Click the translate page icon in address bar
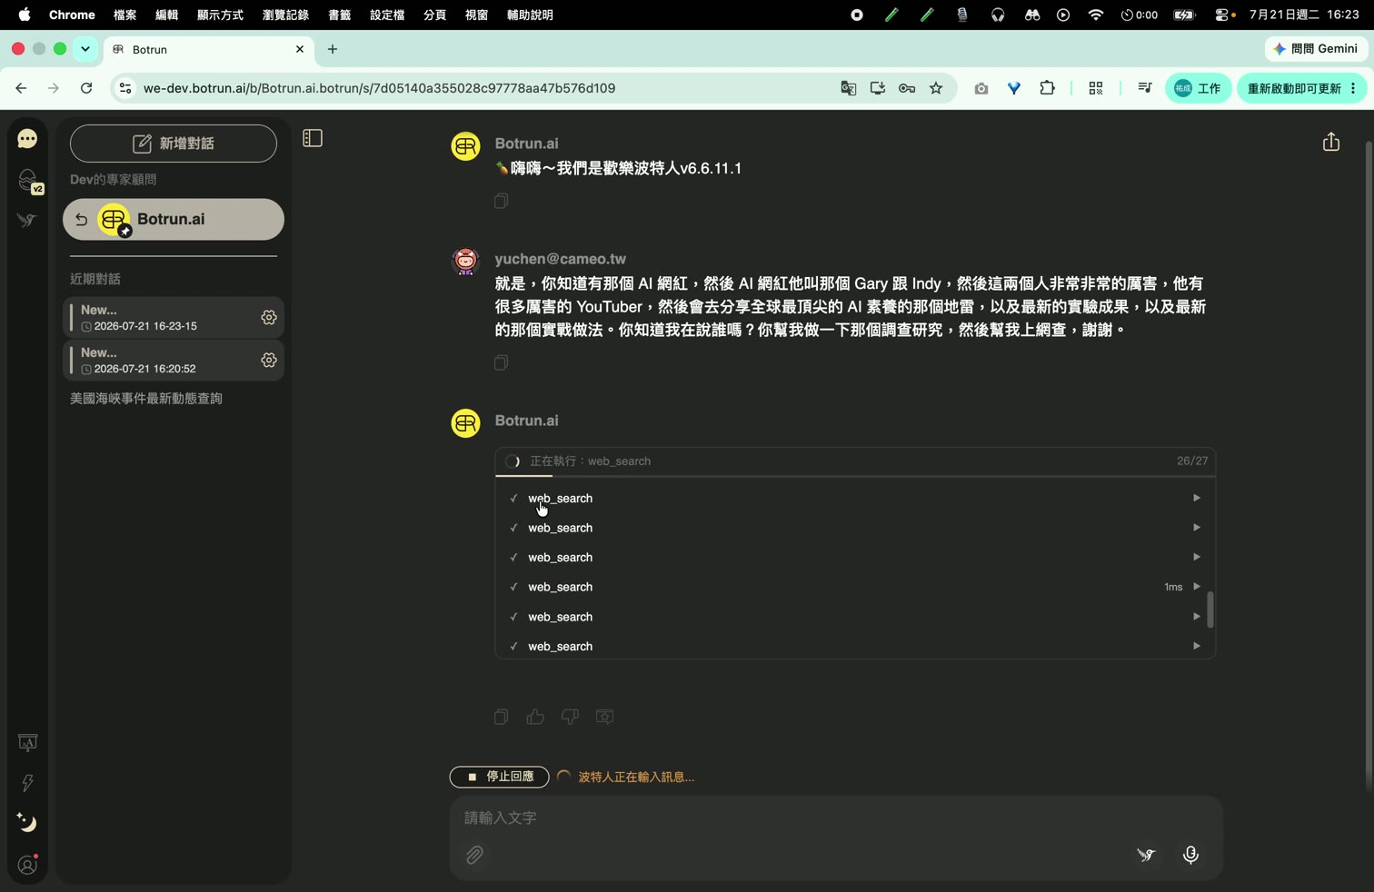The image size is (1374, 892). coord(848,88)
